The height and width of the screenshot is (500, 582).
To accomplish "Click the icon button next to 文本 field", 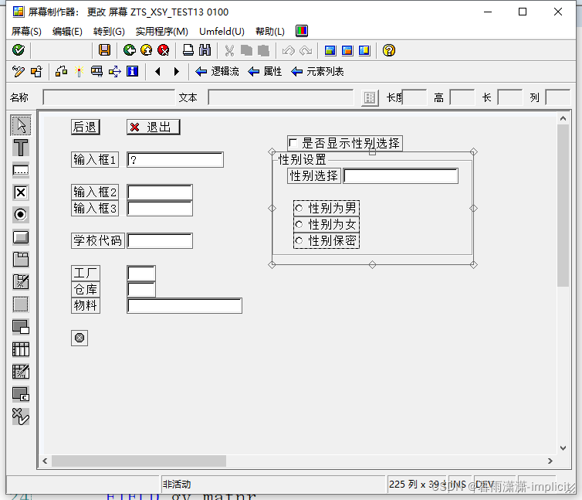I will [x=370, y=98].
